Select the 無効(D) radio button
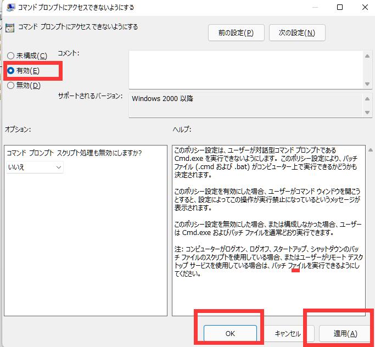Image resolution: width=375 pixels, height=347 pixels. click(x=10, y=85)
